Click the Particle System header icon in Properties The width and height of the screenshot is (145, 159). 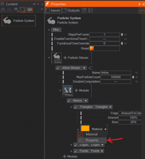pyautogui.click(x=51, y=21)
